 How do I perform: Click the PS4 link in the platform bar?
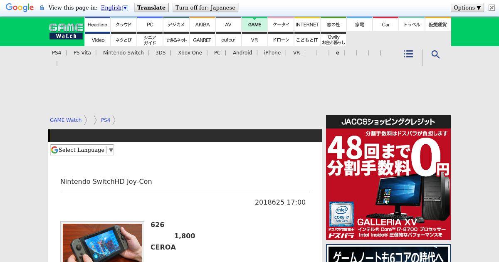(x=57, y=53)
